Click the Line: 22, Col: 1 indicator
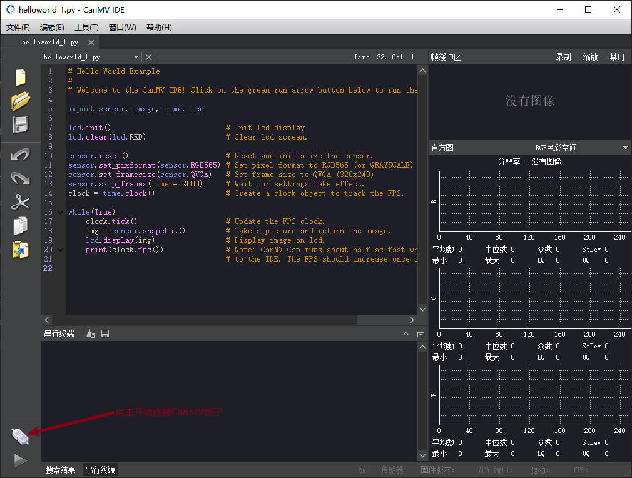The width and height of the screenshot is (632, 478). [384, 57]
